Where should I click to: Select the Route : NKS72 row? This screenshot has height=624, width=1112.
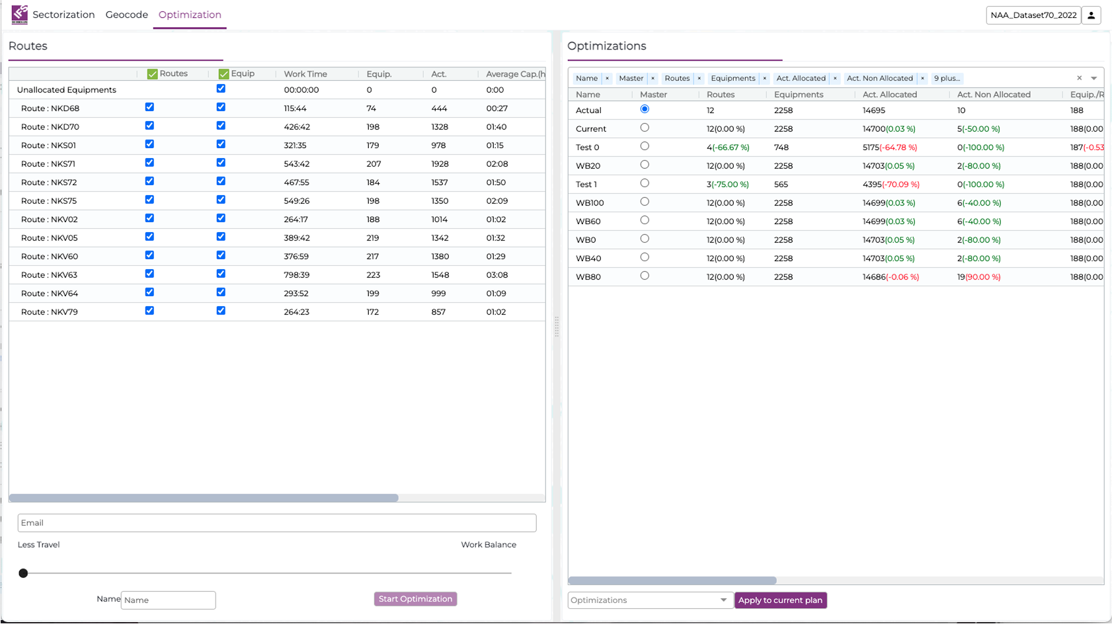277,182
